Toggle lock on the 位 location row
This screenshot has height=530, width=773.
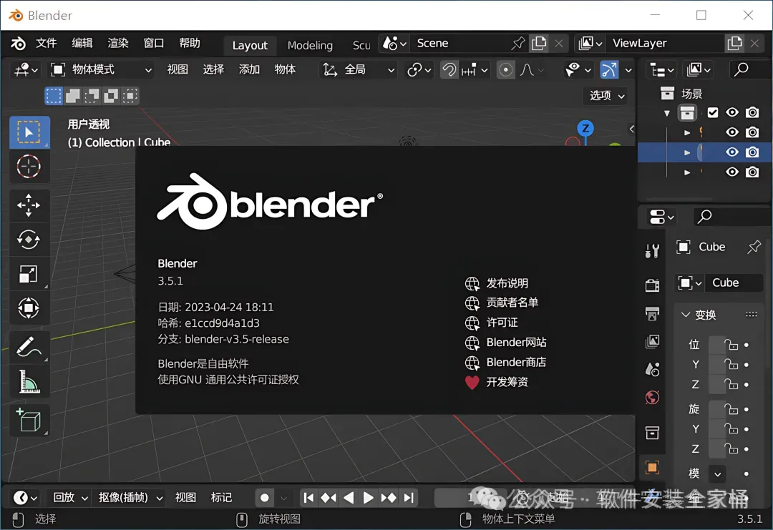pos(731,345)
